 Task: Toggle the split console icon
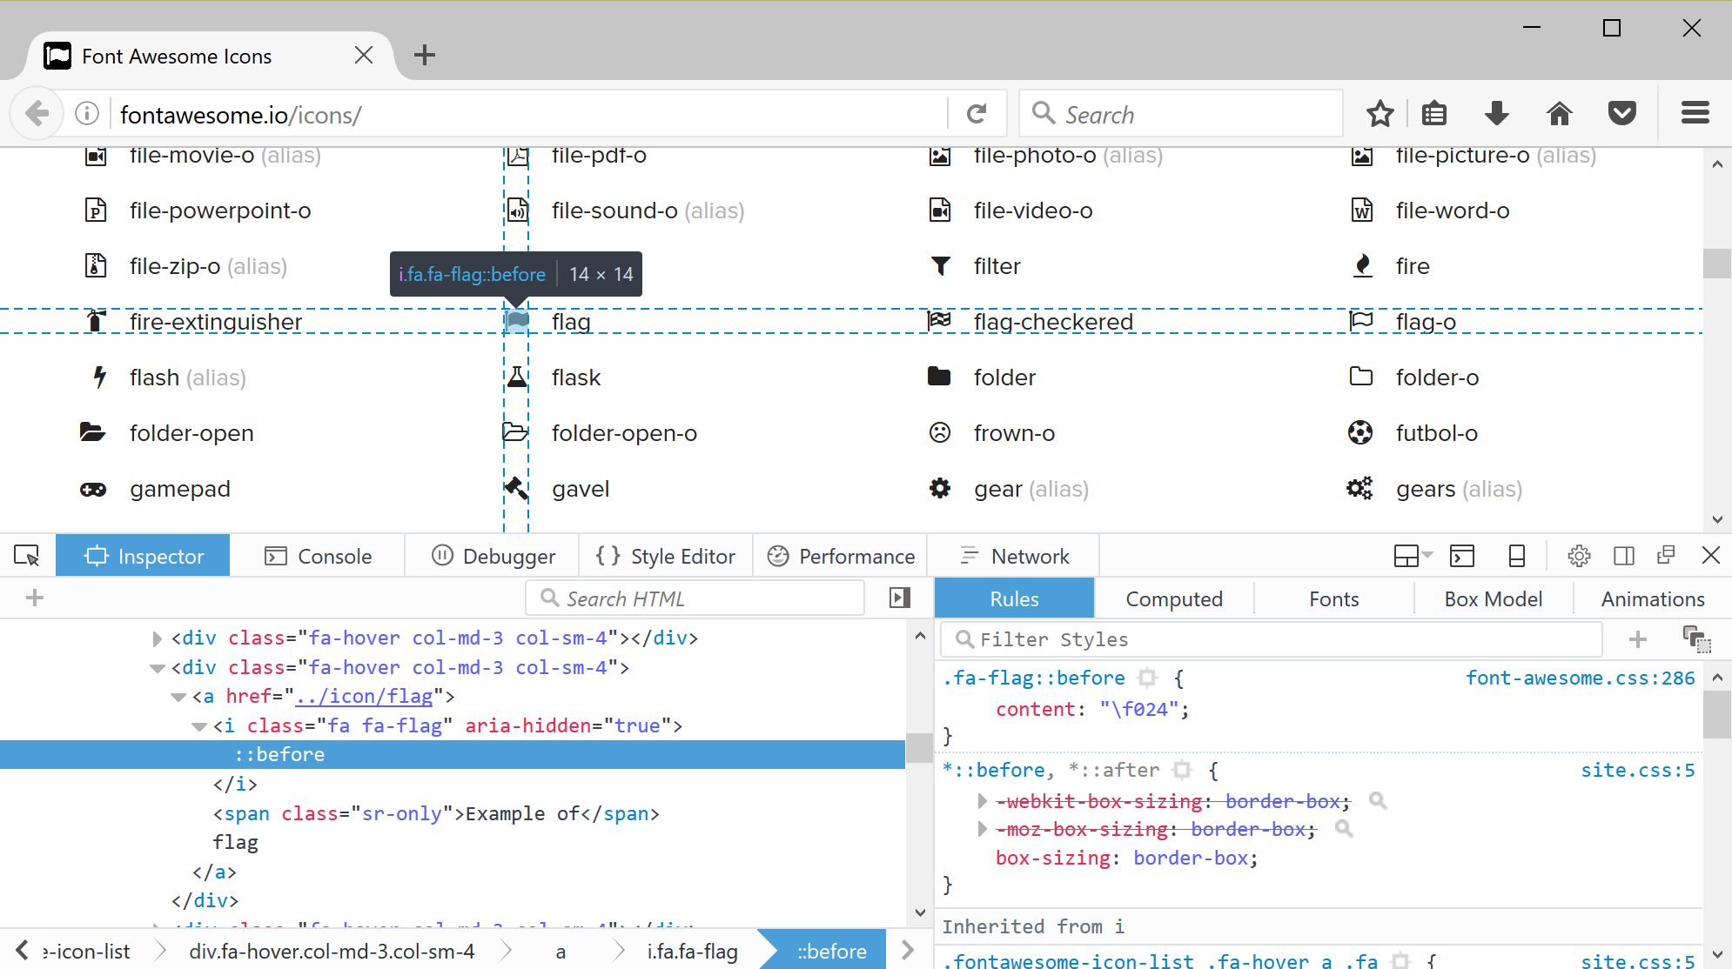click(1461, 556)
